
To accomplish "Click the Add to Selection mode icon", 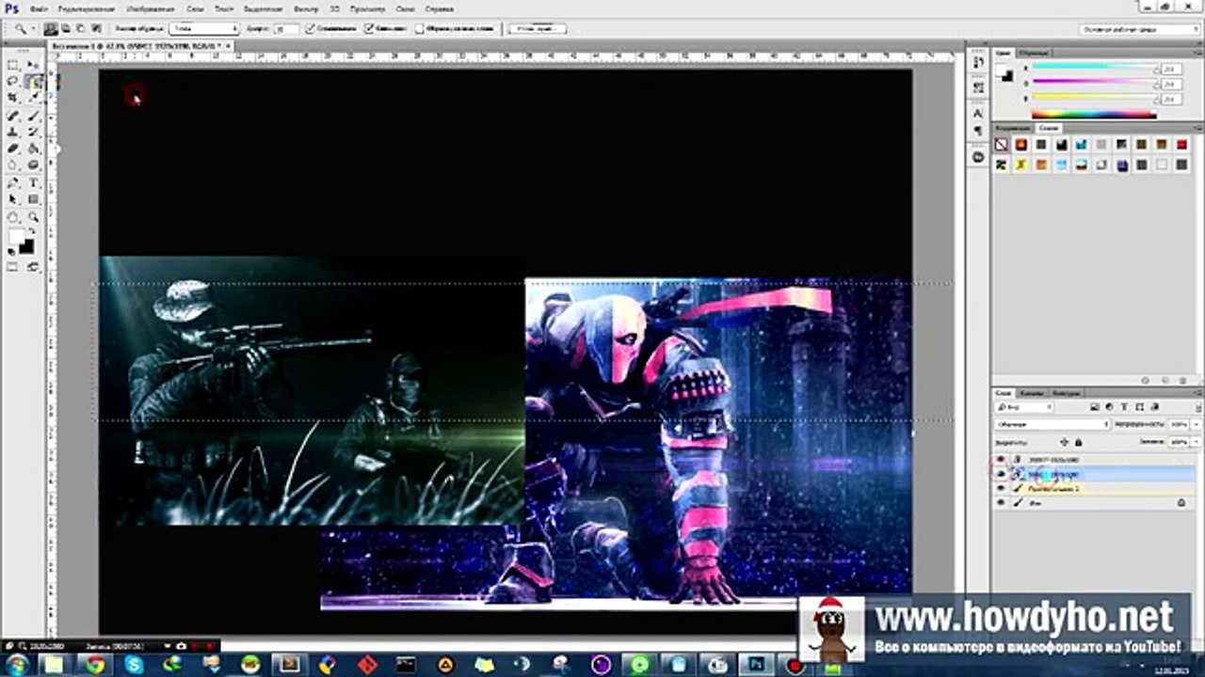I will [x=64, y=29].
